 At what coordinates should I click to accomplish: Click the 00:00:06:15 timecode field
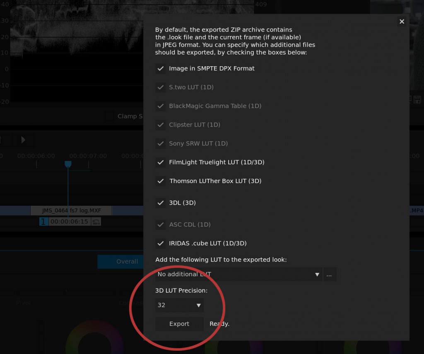(x=69, y=222)
